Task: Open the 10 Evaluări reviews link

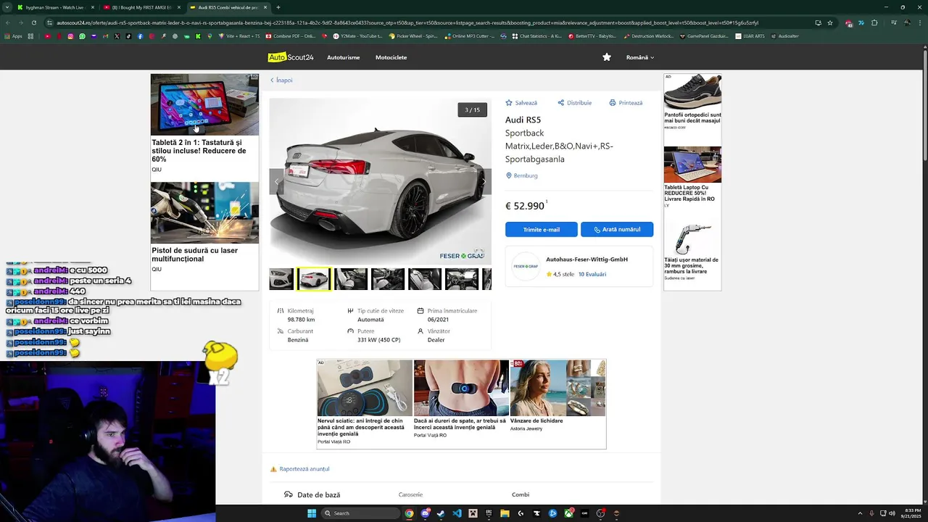Action: pyautogui.click(x=592, y=274)
